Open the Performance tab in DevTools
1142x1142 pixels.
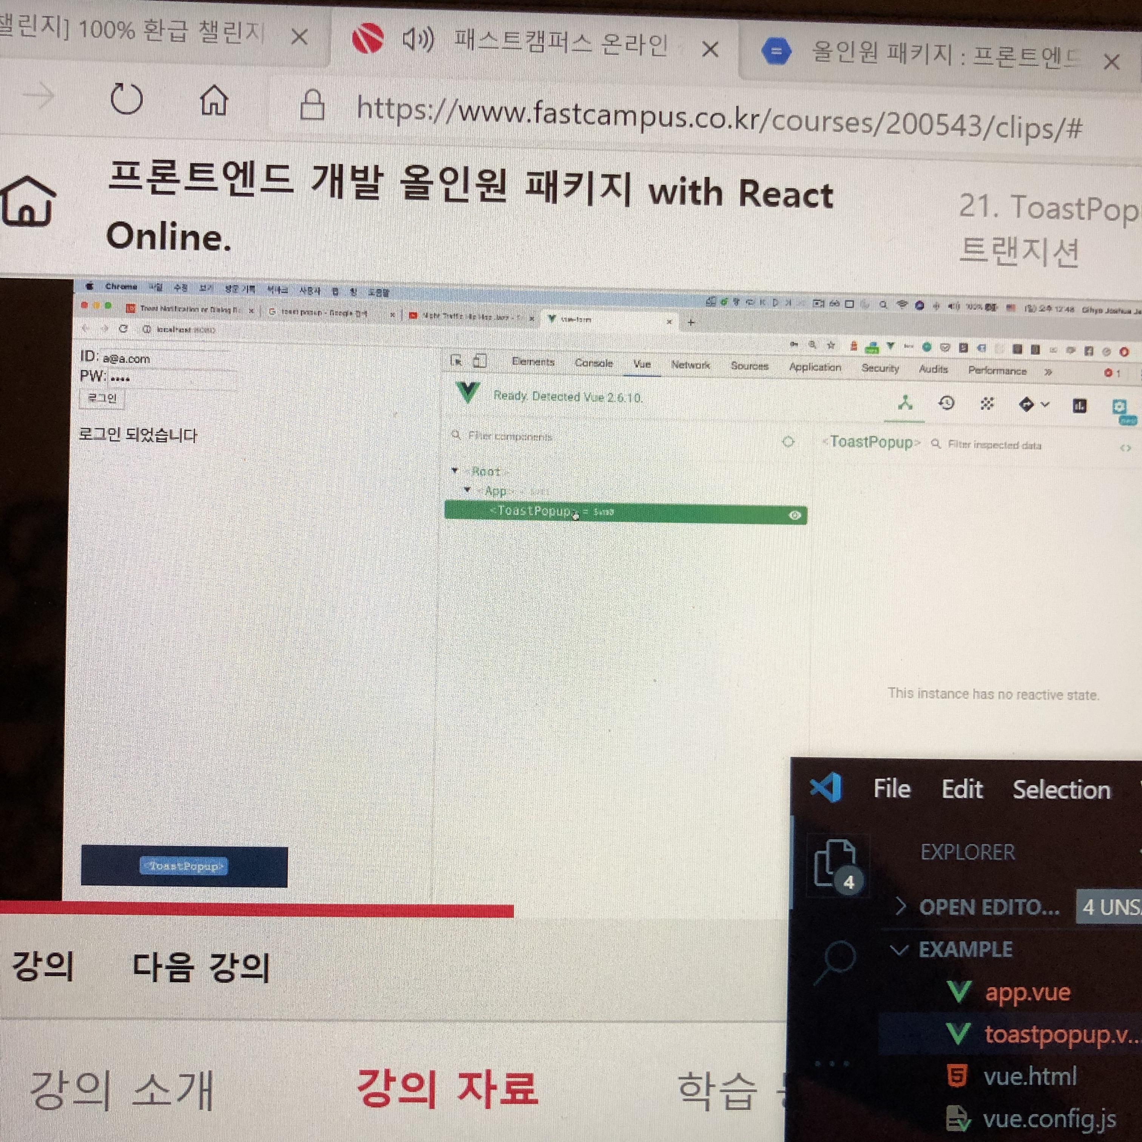pyautogui.click(x=997, y=370)
